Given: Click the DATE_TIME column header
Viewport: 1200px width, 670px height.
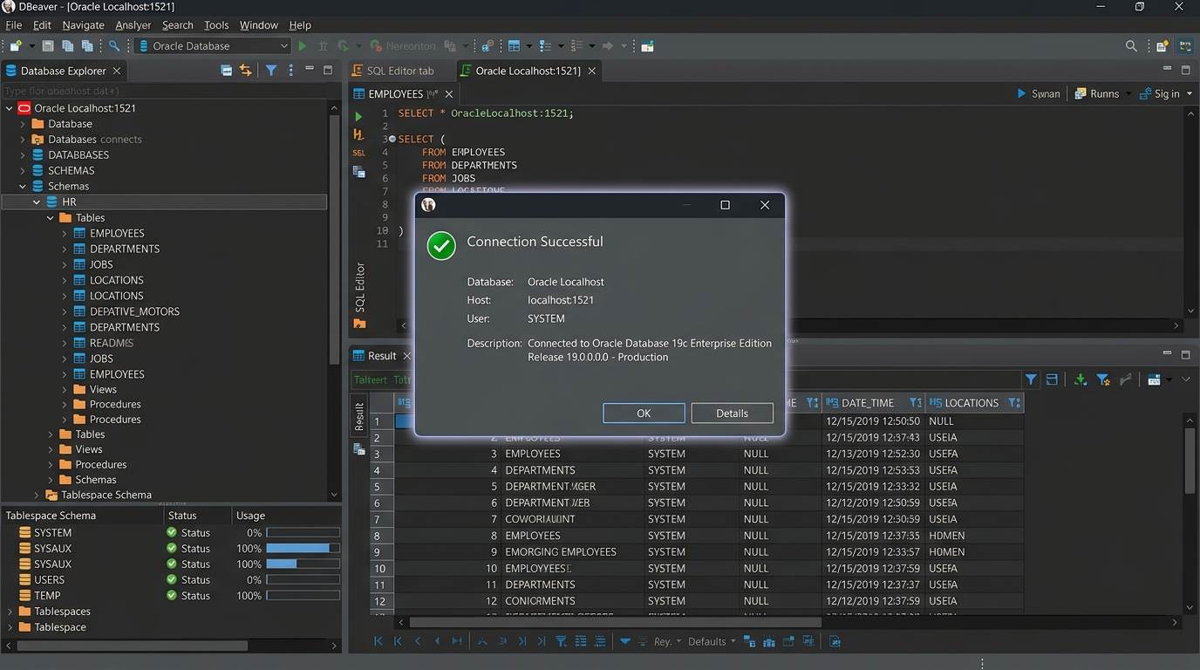Looking at the screenshot, I should [x=873, y=403].
